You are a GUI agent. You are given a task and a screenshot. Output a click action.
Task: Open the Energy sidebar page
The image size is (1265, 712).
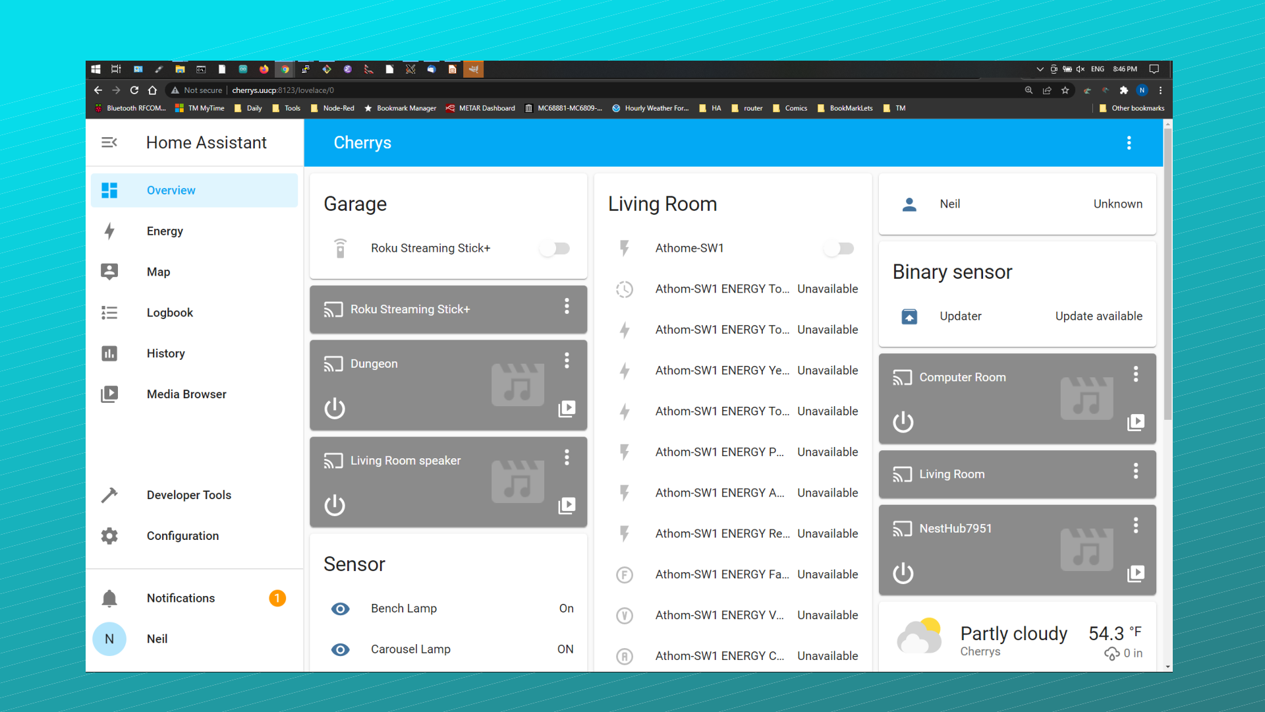coord(165,231)
